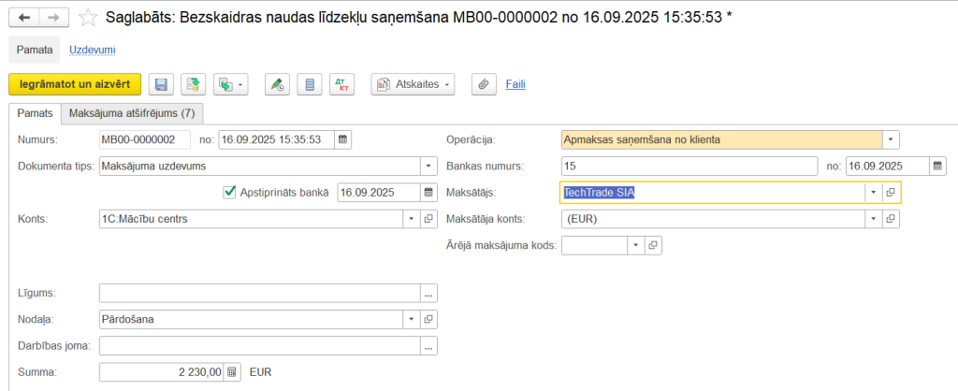Show Dt/Kt accounting entries

[341, 84]
